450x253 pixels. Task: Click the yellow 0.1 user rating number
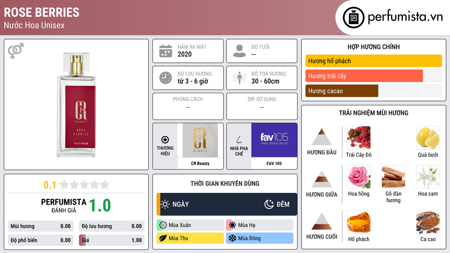pyautogui.click(x=50, y=185)
